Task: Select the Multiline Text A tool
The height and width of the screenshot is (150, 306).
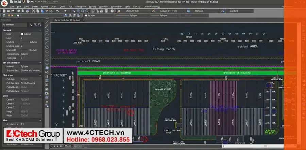Action: click(x=47, y=102)
